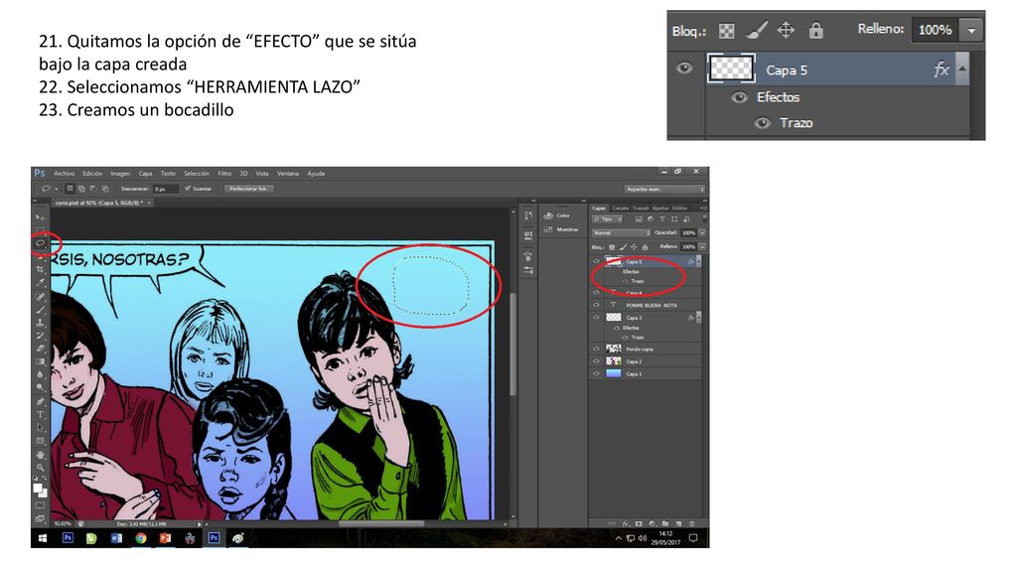Switch to the Canales tab
1017x572 pixels.
621,209
